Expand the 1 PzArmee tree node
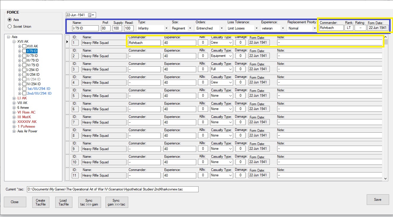393x217 pixels. coord(14,126)
